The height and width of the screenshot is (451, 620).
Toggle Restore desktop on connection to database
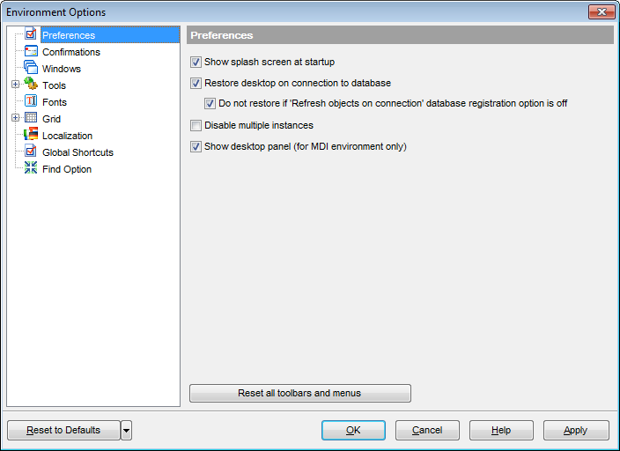pyautogui.click(x=196, y=83)
